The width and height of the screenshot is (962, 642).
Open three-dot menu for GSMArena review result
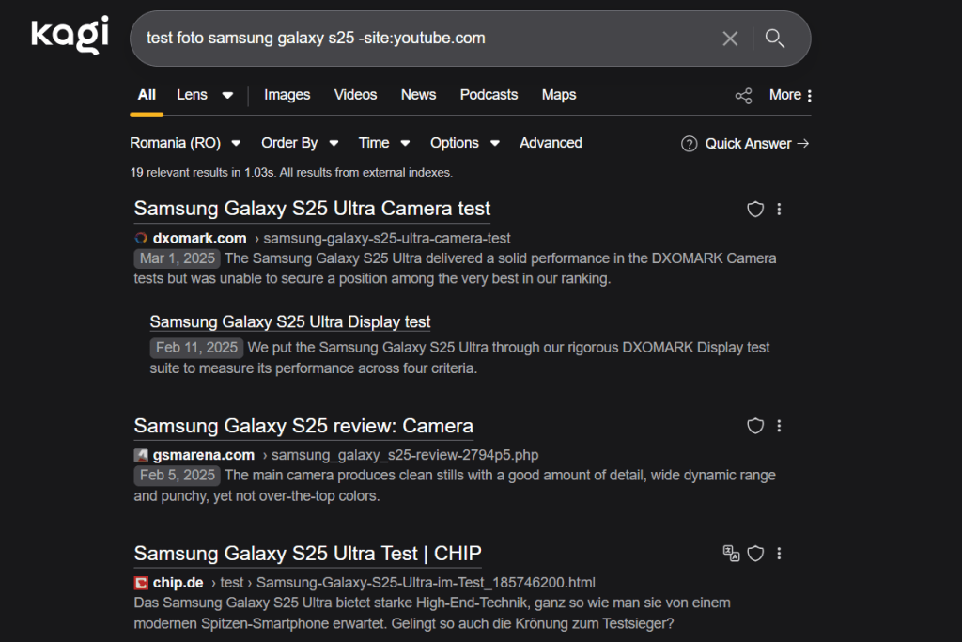point(779,426)
